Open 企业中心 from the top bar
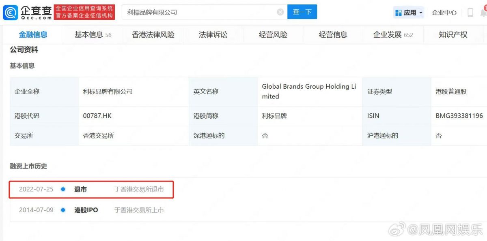The image size is (487, 241). [444, 12]
